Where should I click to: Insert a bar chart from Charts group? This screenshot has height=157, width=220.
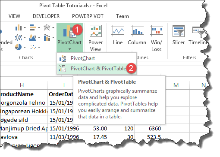33,27
